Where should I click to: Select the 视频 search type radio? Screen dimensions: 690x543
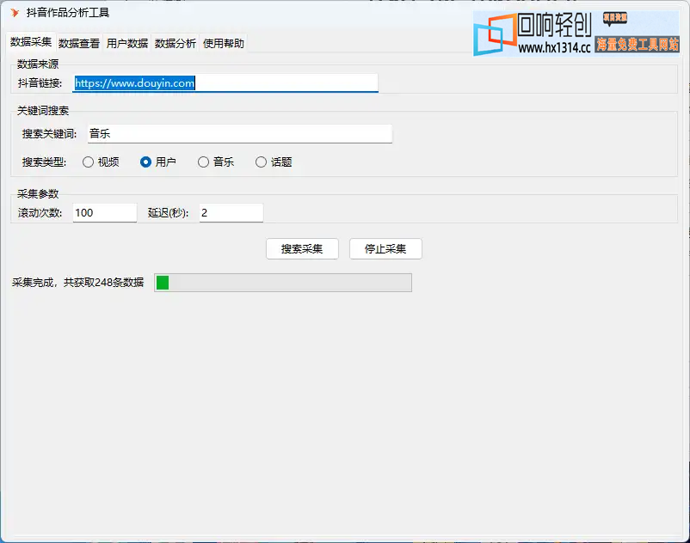[101, 162]
